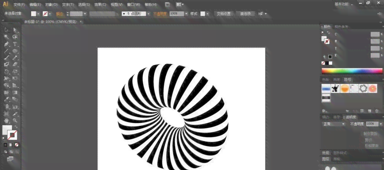The image size is (384, 170).
Task: Click the 文档设置 button
Action: pos(224,14)
